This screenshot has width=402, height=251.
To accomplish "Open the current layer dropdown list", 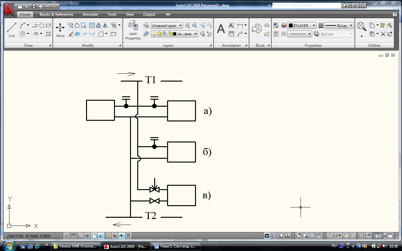I will click(x=174, y=34).
